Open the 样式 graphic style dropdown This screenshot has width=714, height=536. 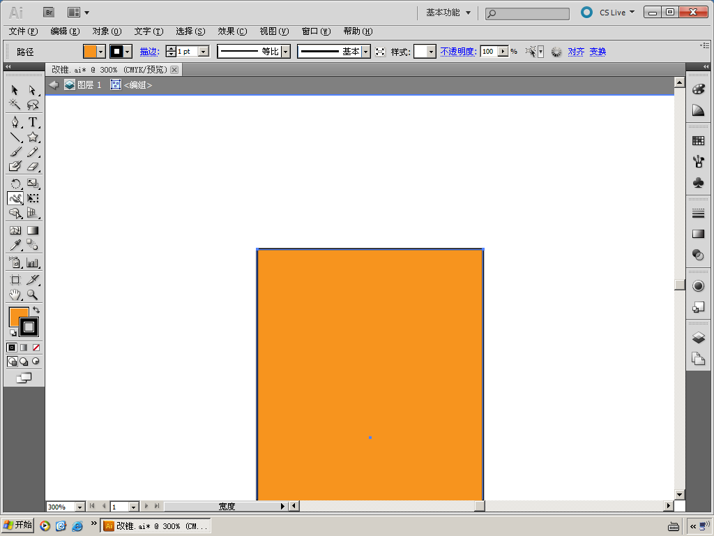pyautogui.click(x=431, y=52)
